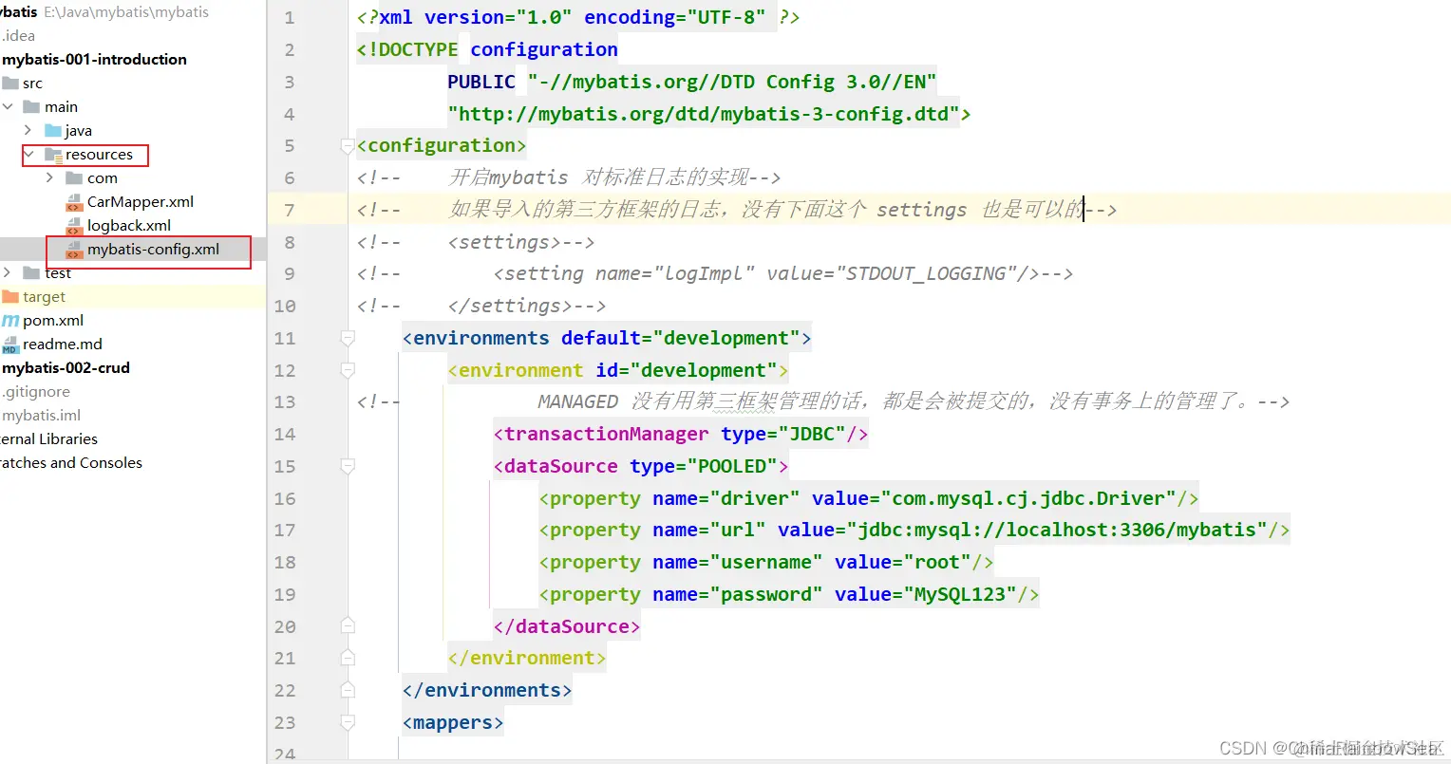Click the MANAGED comment on line 13
Image resolution: width=1451 pixels, height=764 pixels.
[912, 402]
